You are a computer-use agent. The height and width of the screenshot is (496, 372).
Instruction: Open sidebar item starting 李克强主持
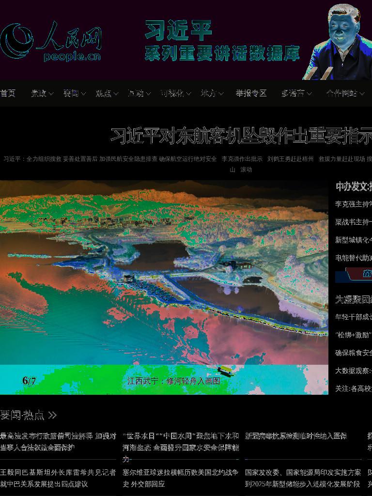(x=354, y=204)
